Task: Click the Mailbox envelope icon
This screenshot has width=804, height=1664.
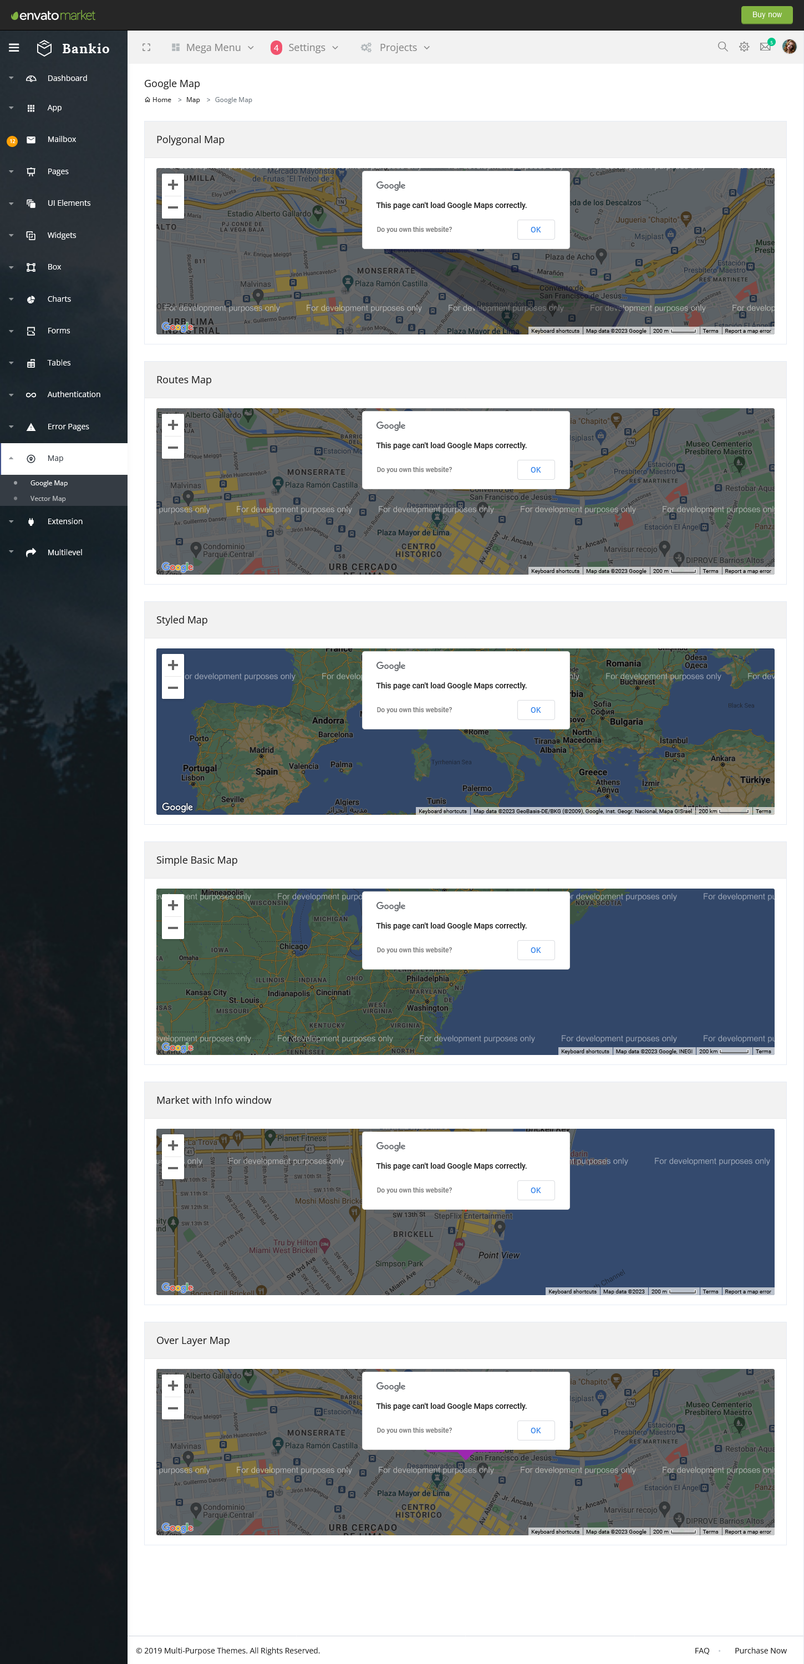Action: [x=31, y=140]
